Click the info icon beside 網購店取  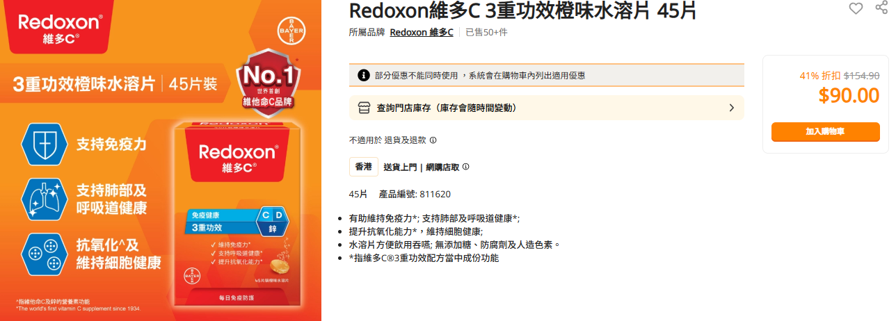point(465,167)
